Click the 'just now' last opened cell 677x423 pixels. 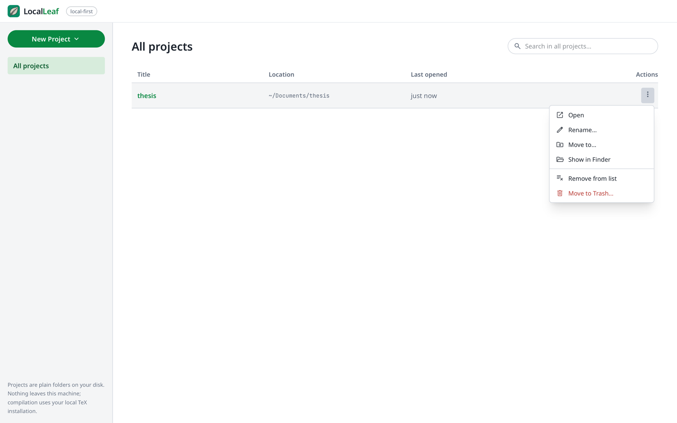click(424, 96)
